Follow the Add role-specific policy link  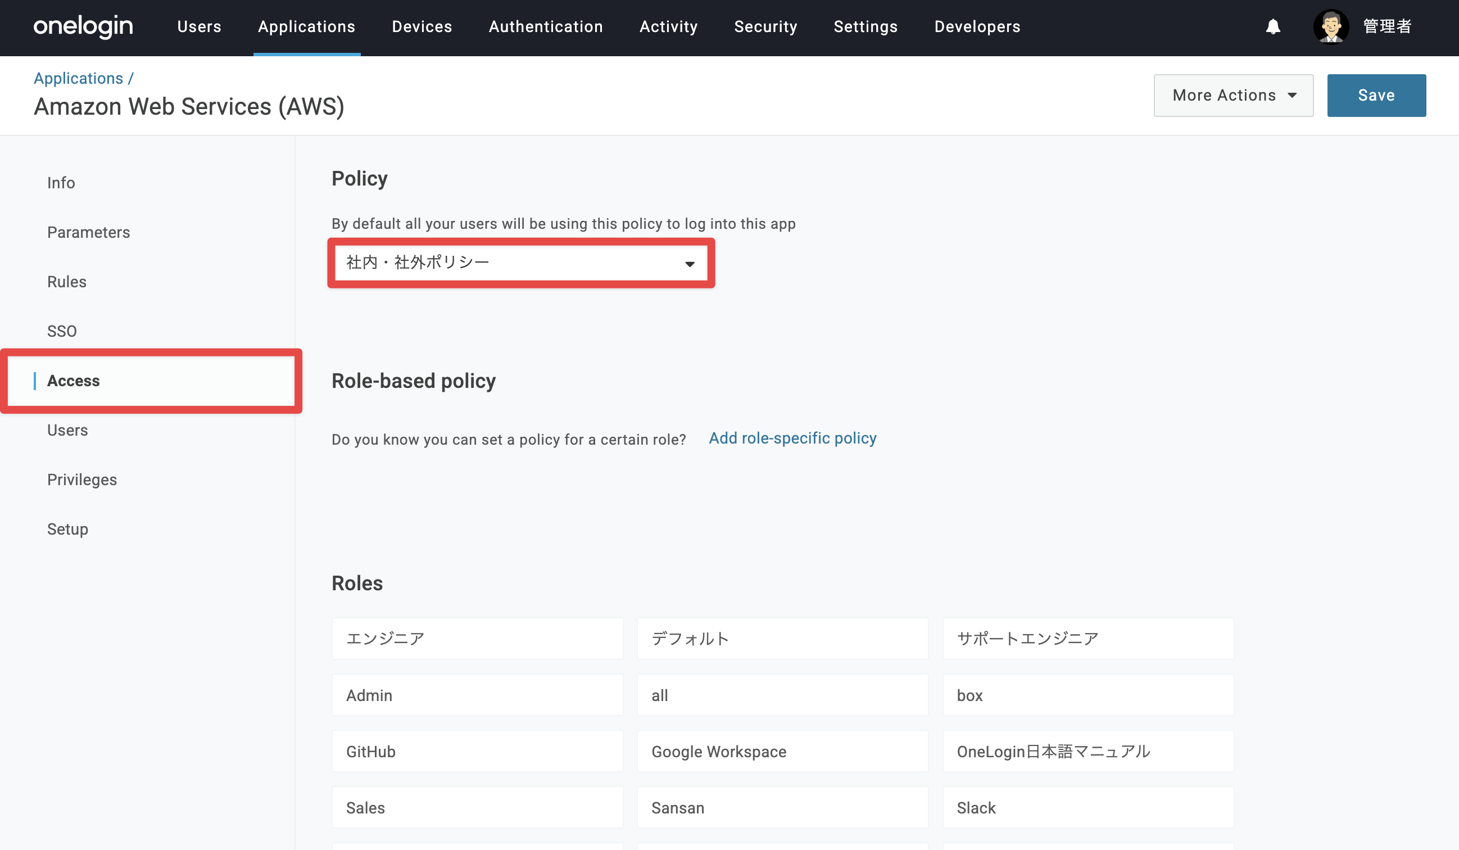click(792, 438)
